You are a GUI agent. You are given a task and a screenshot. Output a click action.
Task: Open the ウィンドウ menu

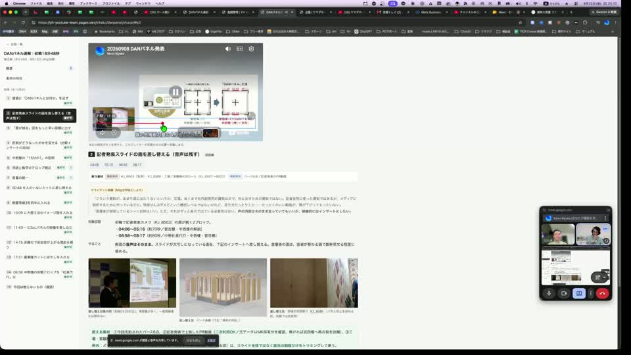tap(143, 3)
